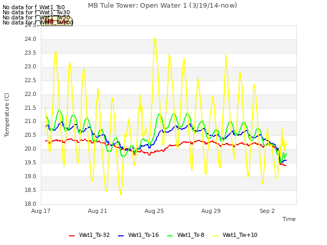Click the red Wat1_Ts-32 legend swatch
The width and height of the screenshot is (327, 245).
click(x=72, y=236)
